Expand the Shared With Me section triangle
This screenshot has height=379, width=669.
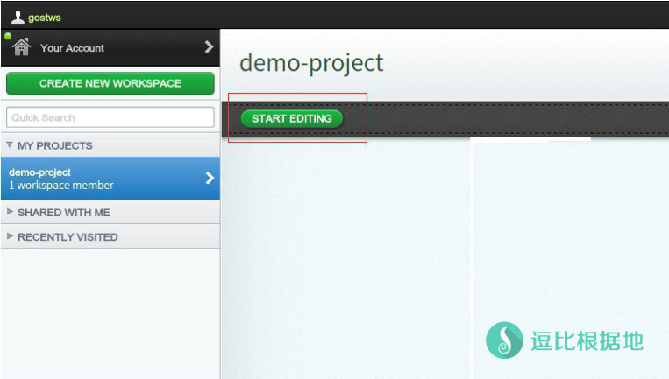10,212
